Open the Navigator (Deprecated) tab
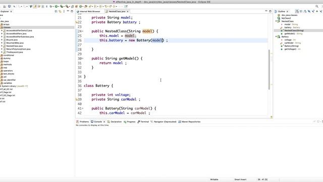Image resolution: width=323 pixels, height=182 pixels. point(164,122)
